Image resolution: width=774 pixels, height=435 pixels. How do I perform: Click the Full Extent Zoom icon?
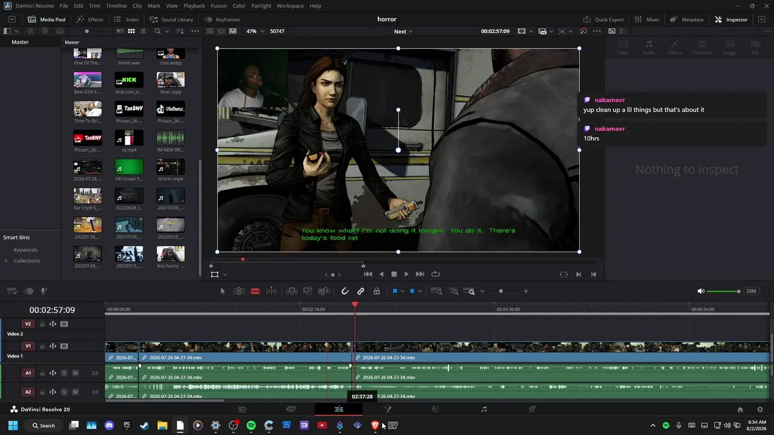click(436, 291)
